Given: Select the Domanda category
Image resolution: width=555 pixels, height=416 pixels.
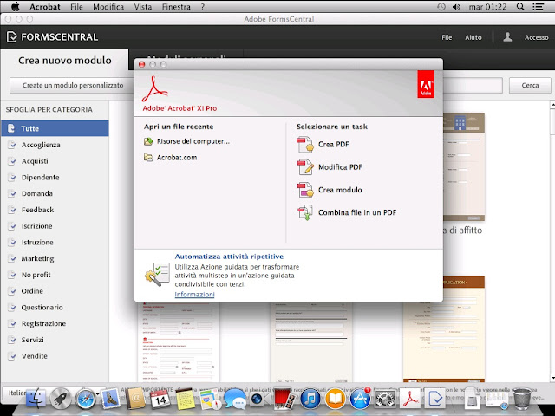Looking at the screenshot, I should click(x=55, y=193).
